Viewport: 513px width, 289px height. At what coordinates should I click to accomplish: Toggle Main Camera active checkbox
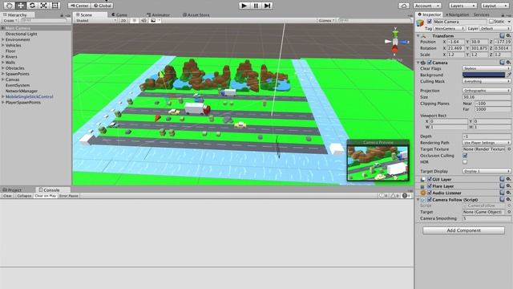click(430, 22)
